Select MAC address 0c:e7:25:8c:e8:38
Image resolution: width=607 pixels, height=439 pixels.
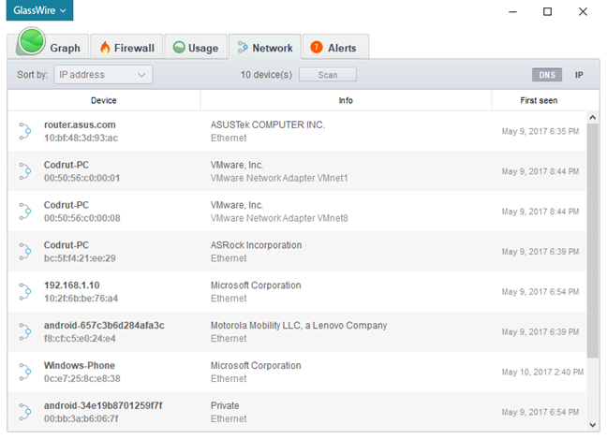click(x=81, y=379)
